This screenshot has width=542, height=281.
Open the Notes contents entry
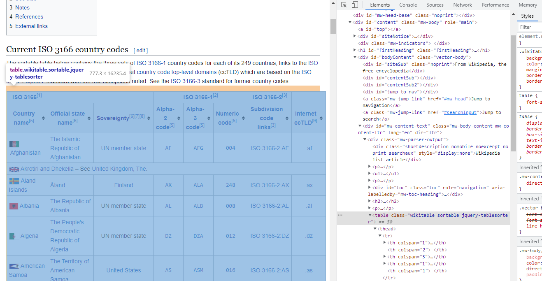[22, 7]
